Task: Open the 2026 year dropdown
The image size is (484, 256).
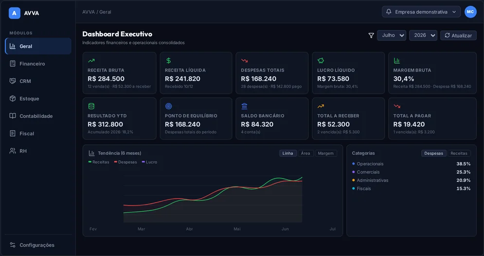Action: coord(423,35)
